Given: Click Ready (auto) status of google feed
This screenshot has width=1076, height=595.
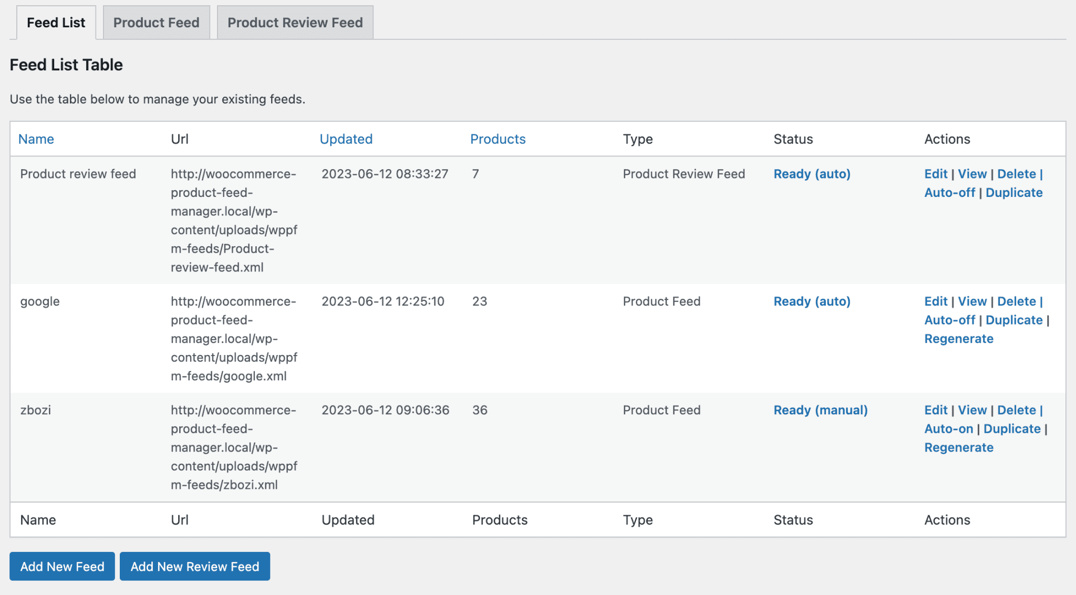Looking at the screenshot, I should [x=811, y=301].
